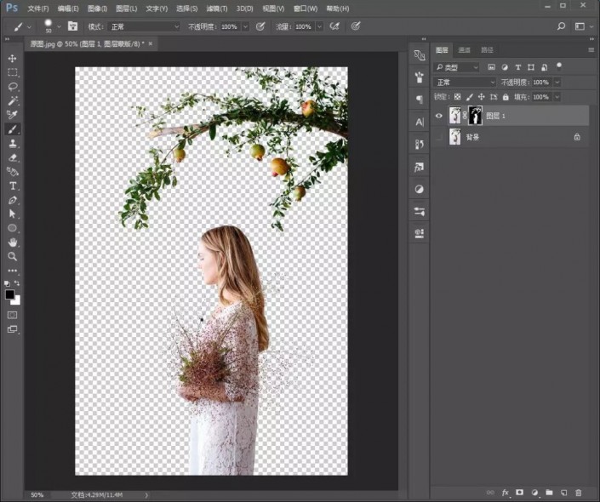Select the Lasso tool
Viewport: 600px width, 502px height.
click(13, 87)
